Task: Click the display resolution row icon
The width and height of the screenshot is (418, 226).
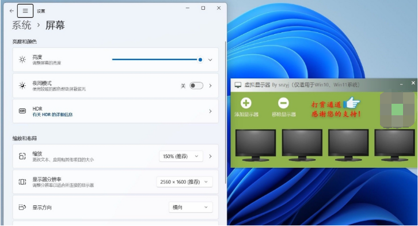Action: click(22, 182)
